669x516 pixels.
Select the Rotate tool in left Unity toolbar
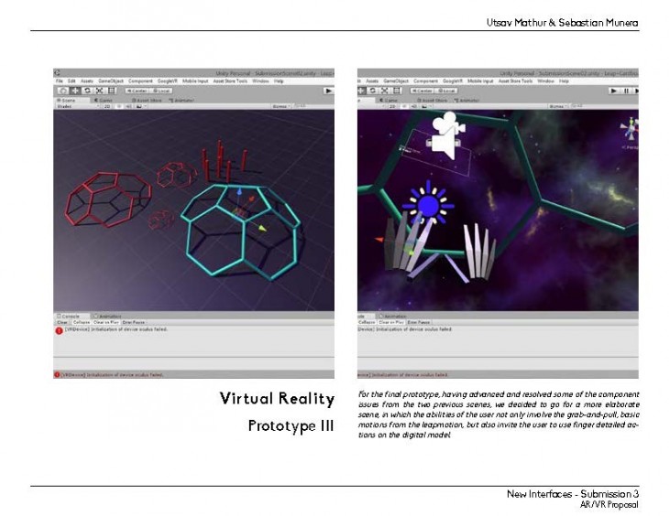87,91
